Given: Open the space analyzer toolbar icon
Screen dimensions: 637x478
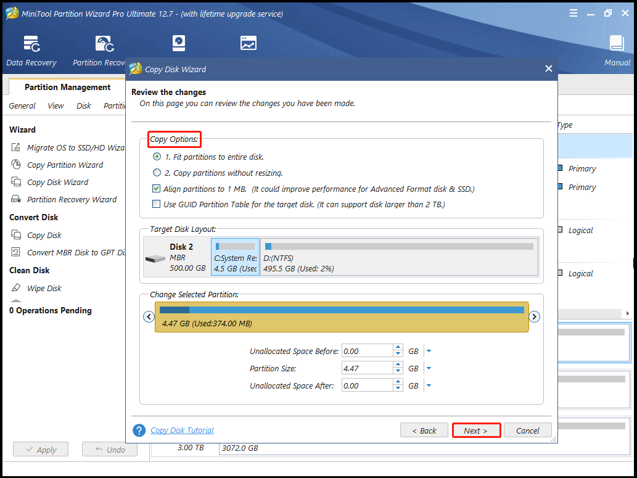Looking at the screenshot, I should coord(249,43).
